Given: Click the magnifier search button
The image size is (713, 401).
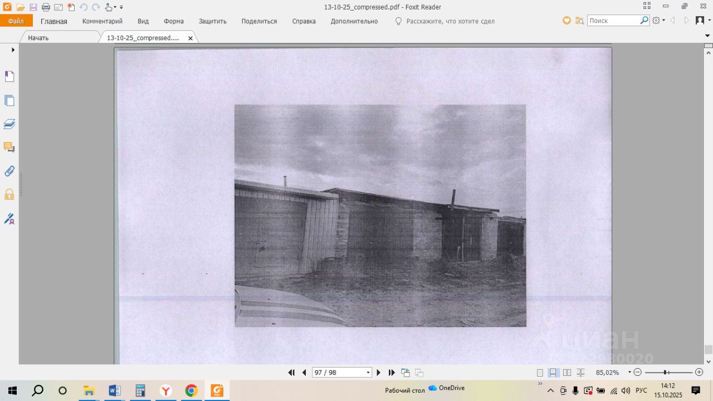Looking at the screenshot, I should pyautogui.click(x=644, y=21).
